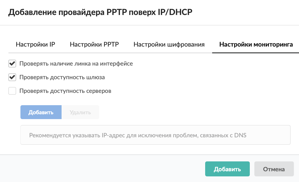
Task: Tick the empty box for server availability
Action: tap(12, 91)
